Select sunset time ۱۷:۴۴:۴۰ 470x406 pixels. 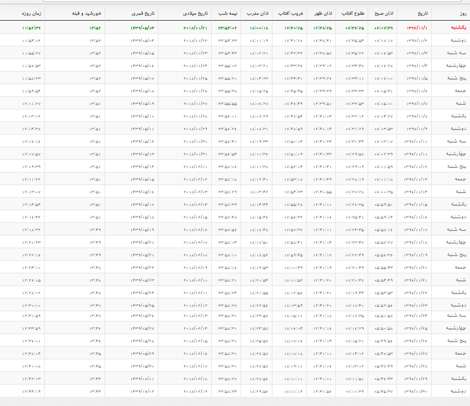point(293,78)
